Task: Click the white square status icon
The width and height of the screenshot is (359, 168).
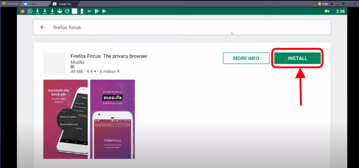Action: 74,11
